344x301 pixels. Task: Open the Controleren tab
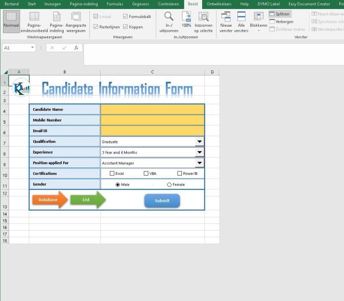[169, 4]
